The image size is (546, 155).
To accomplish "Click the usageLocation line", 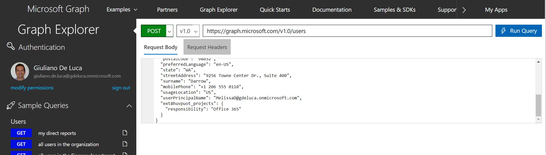I will pos(188,92).
